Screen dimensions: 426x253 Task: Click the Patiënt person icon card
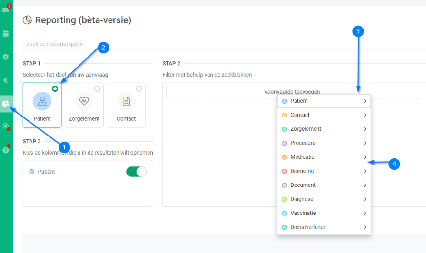pyautogui.click(x=42, y=101)
